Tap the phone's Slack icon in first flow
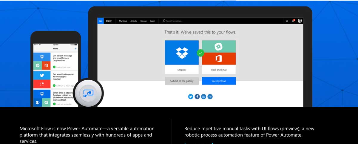 pyautogui.click(x=38, y=65)
